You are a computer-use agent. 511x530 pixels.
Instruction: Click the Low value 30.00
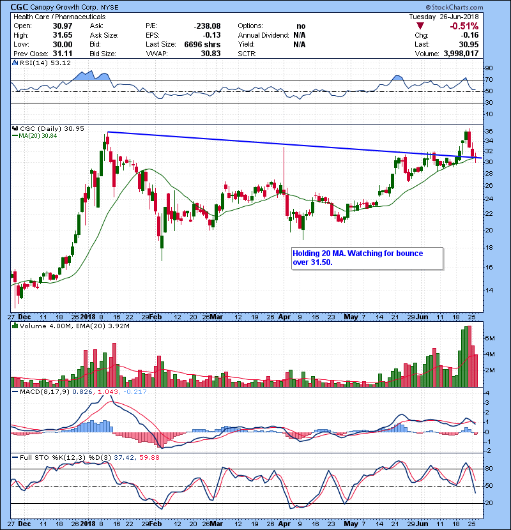coord(63,44)
